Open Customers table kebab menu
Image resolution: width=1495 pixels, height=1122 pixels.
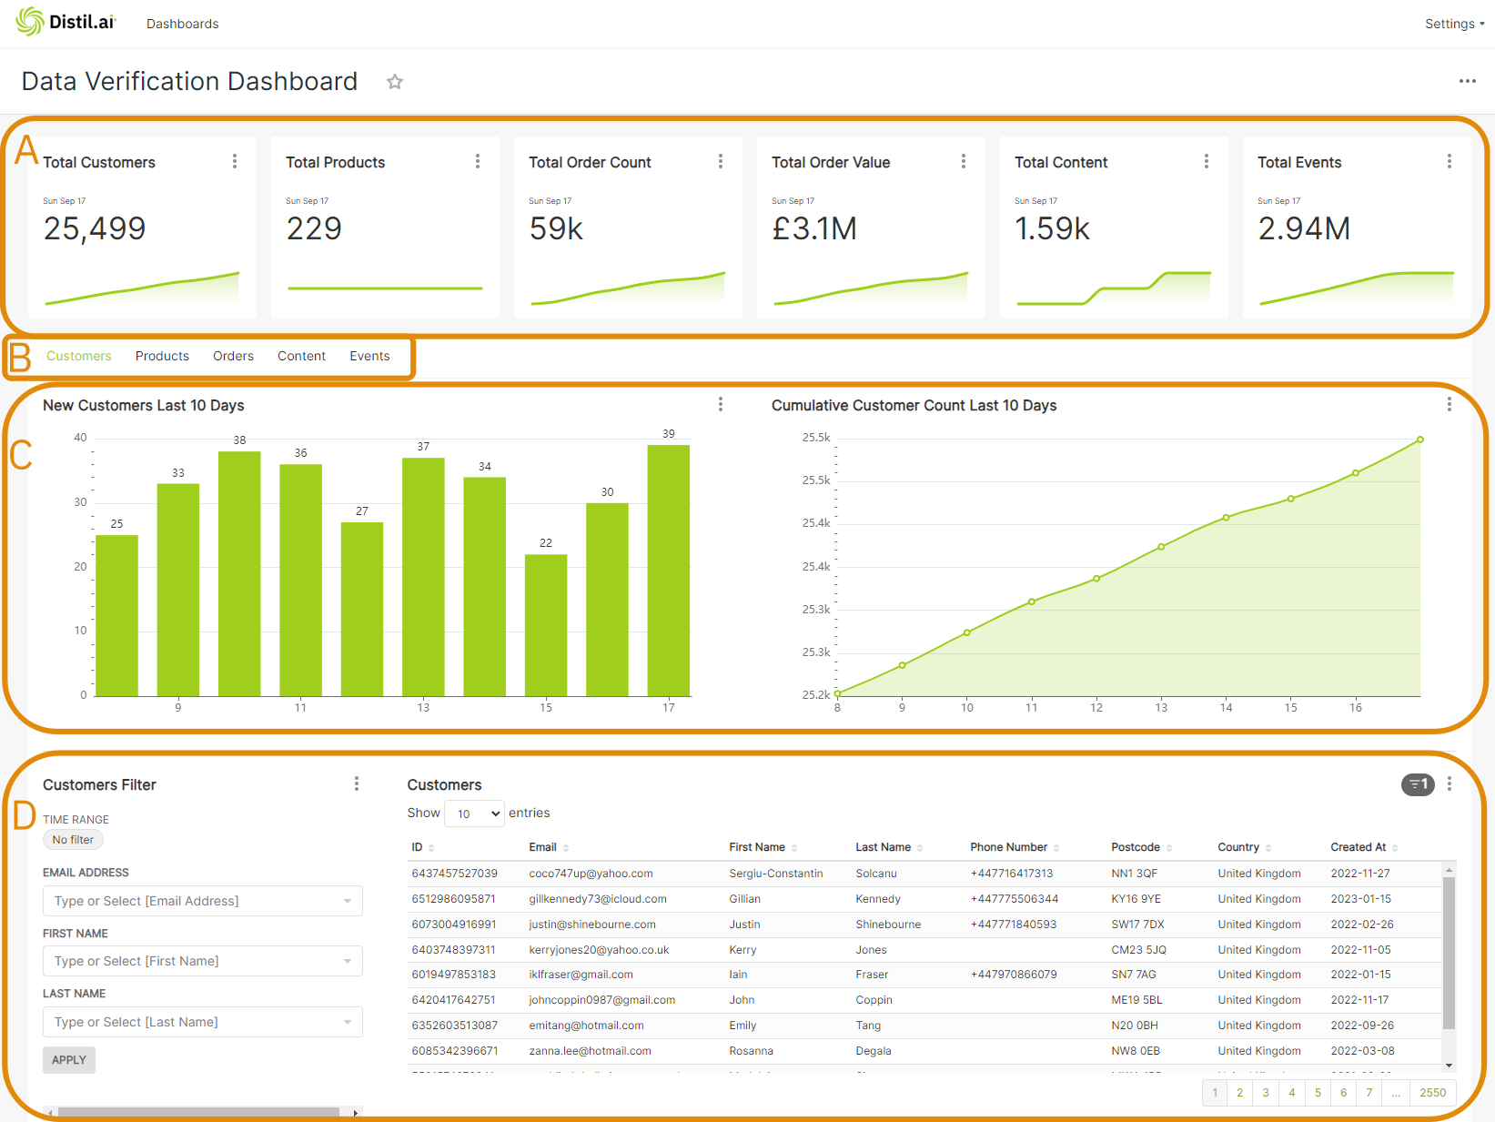click(1450, 783)
